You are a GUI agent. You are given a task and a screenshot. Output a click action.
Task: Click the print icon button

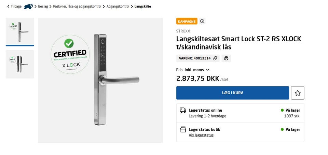point(226,58)
